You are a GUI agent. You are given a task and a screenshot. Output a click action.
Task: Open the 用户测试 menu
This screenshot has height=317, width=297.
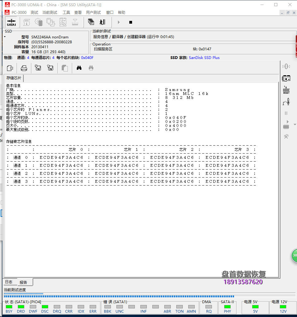(93, 13)
